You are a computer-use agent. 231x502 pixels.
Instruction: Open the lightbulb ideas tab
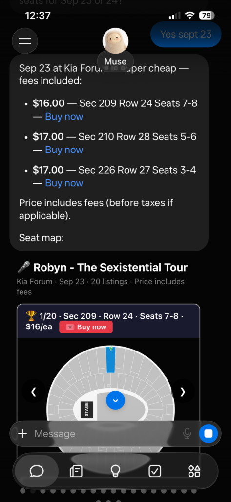[115, 471]
